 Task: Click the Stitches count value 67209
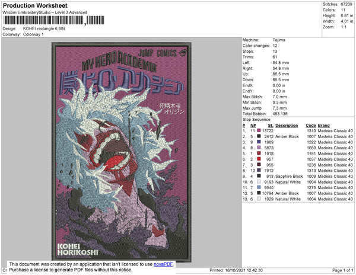[x=347, y=4]
